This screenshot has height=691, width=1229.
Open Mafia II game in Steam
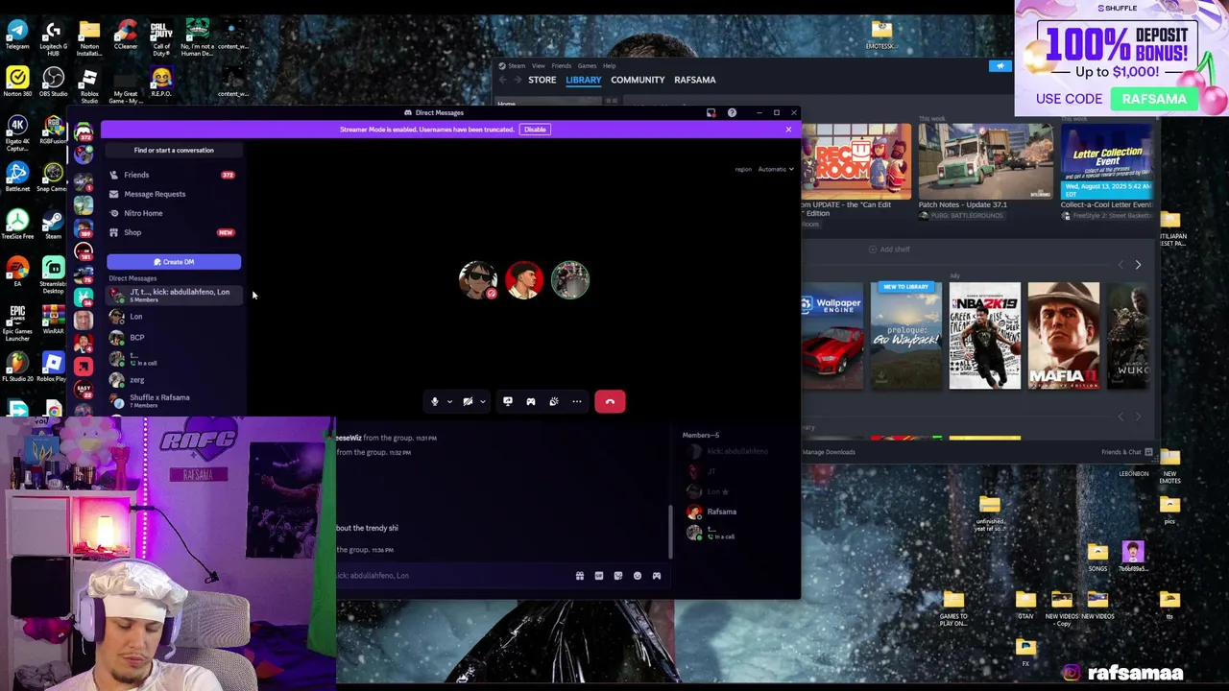1063,336
